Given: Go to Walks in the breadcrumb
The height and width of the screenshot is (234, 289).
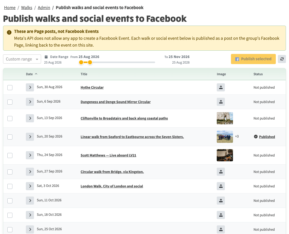Looking at the screenshot, I should [27, 8].
